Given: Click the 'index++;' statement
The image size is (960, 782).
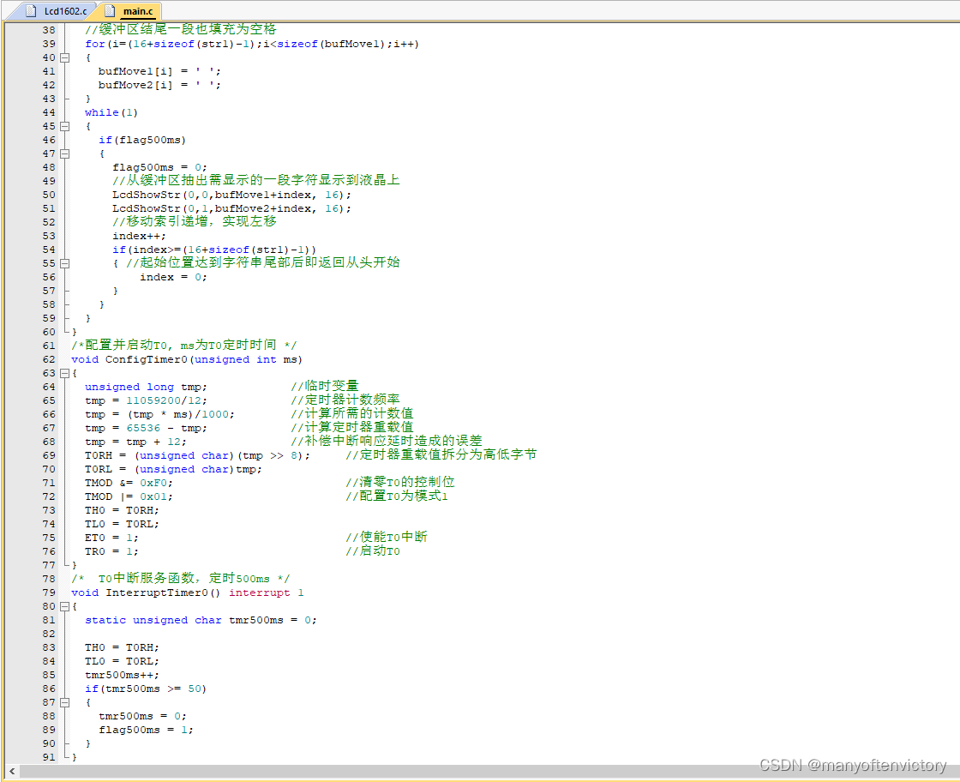Looking at the screenshot, I should tap(139, 236).
